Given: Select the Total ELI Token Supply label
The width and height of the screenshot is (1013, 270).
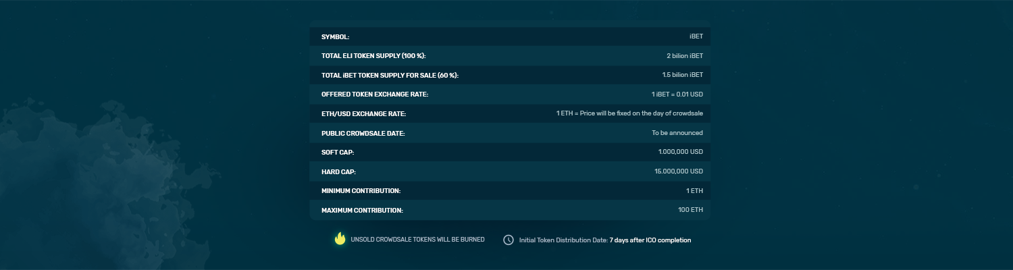Looking at the screenshot, I should (x=373, y=56).
